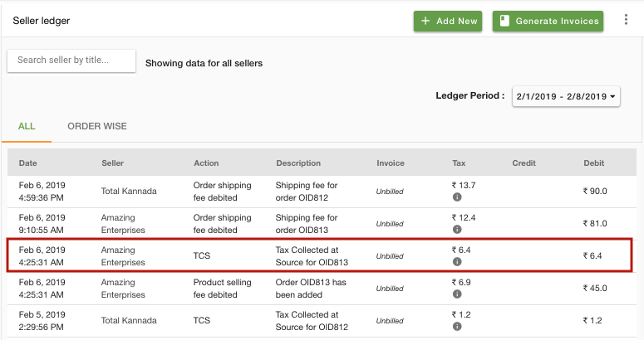Click tax info icon for ₹ 13.7 row
The width and height of the screenshot is (644, 340).
click(457, 197)
